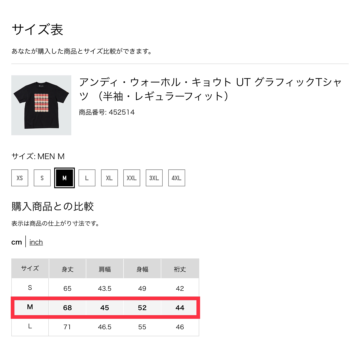Click the 裄丈 column header

click(180, 269)
